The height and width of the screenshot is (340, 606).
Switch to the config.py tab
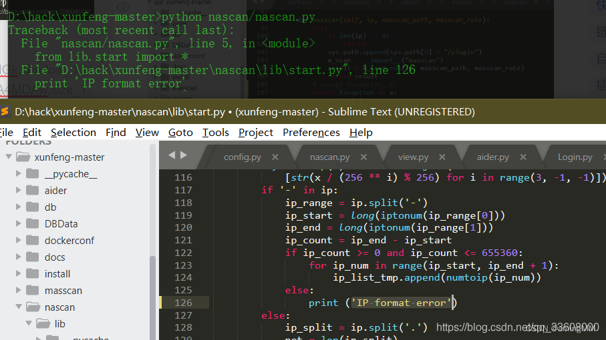click(243, 157)
